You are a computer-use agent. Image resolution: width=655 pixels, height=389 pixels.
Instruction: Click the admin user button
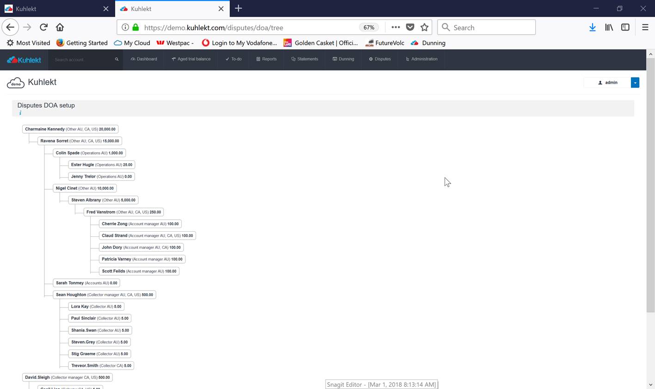tap(607, 82)
